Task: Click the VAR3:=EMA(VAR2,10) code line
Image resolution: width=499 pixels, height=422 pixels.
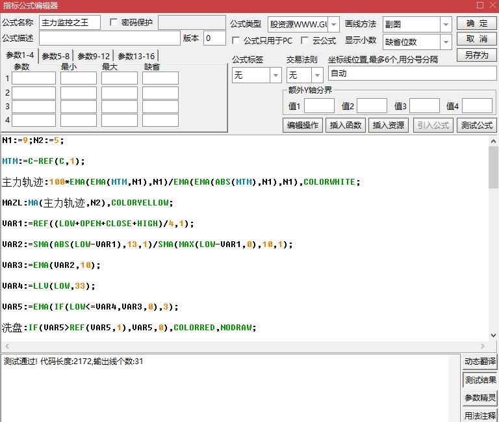Action: click(51, 265)
